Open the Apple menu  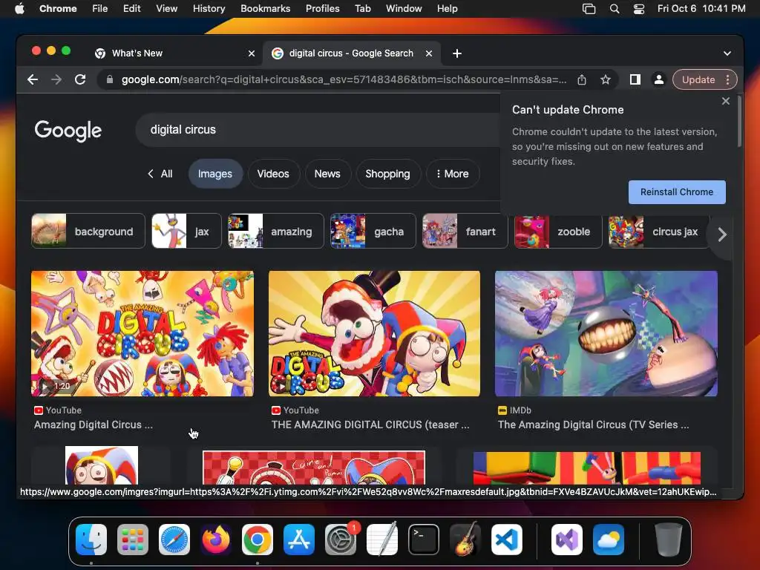19,8
